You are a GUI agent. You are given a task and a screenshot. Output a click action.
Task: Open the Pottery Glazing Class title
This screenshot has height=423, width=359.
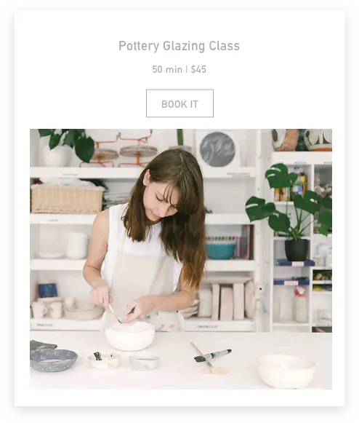(179, 46)
